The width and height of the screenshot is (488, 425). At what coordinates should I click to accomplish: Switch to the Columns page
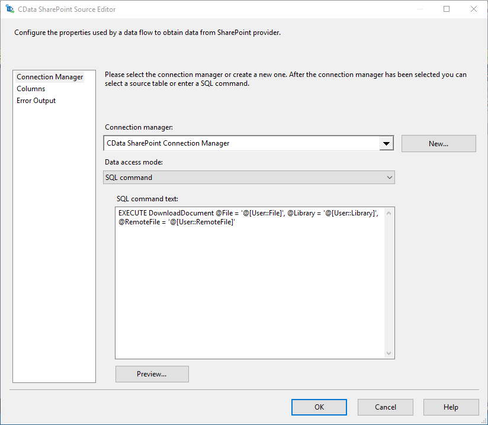click(31, 88)
